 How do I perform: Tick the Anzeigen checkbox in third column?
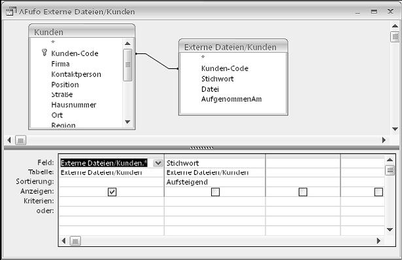point(303,192)
